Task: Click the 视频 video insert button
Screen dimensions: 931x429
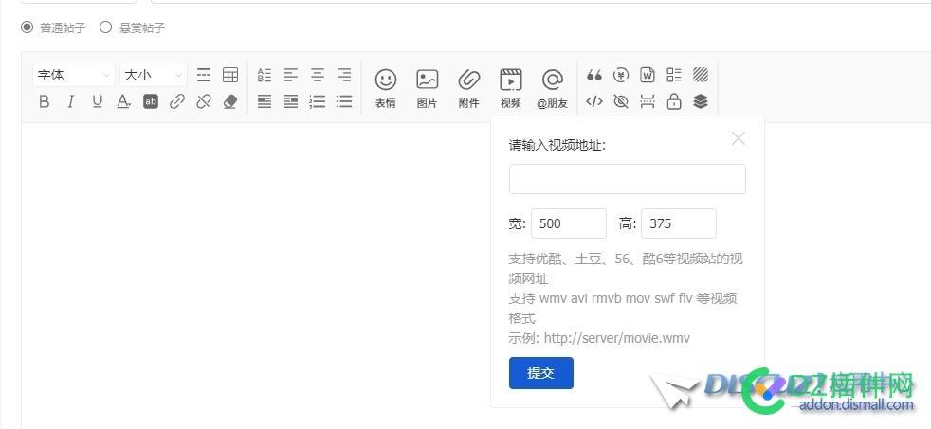Action: (511, 88)
